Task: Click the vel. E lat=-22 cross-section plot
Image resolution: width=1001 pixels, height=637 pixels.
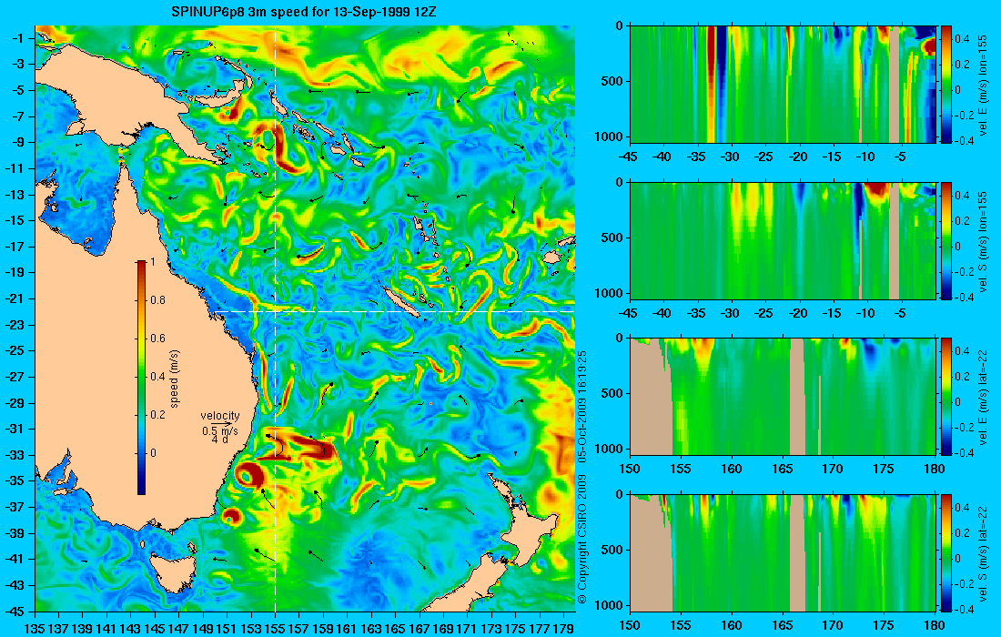Action: pyautogui.click(x=783, y=397)
